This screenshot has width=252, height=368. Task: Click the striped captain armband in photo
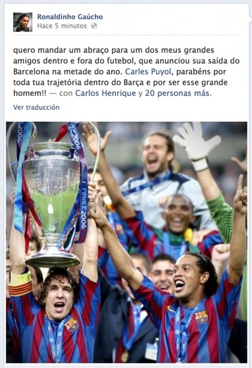click(20, 288)
